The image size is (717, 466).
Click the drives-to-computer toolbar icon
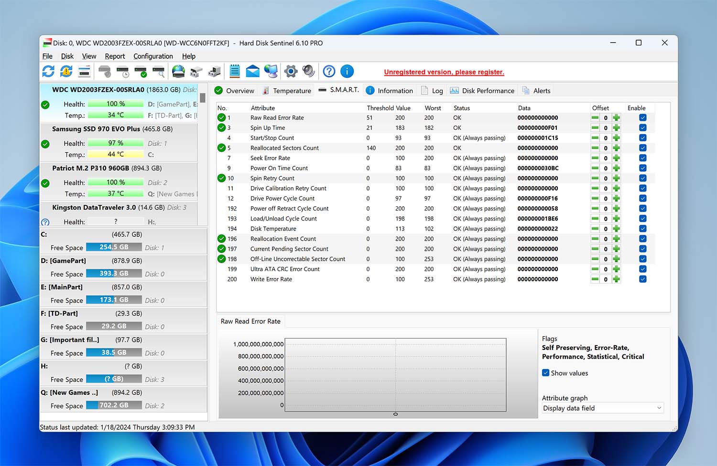point(214,72)
